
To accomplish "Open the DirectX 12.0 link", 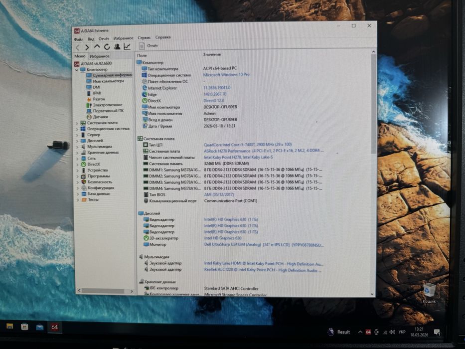I will coord(213,100).
